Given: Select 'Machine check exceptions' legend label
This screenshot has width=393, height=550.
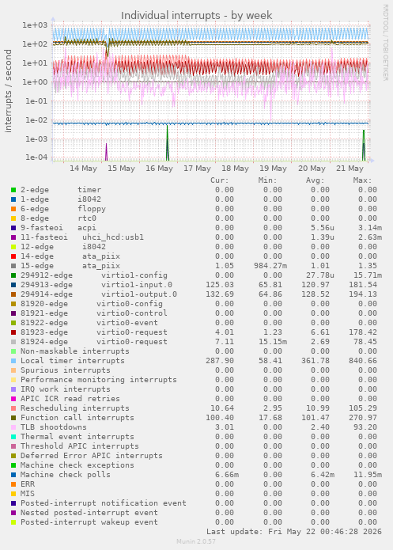Looking at the screenshot, I should tap(77, 465).
